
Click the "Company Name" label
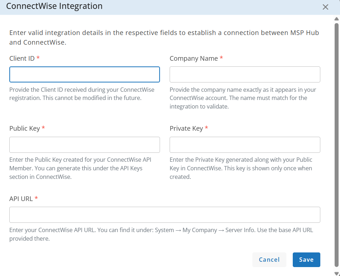[194, 59]
